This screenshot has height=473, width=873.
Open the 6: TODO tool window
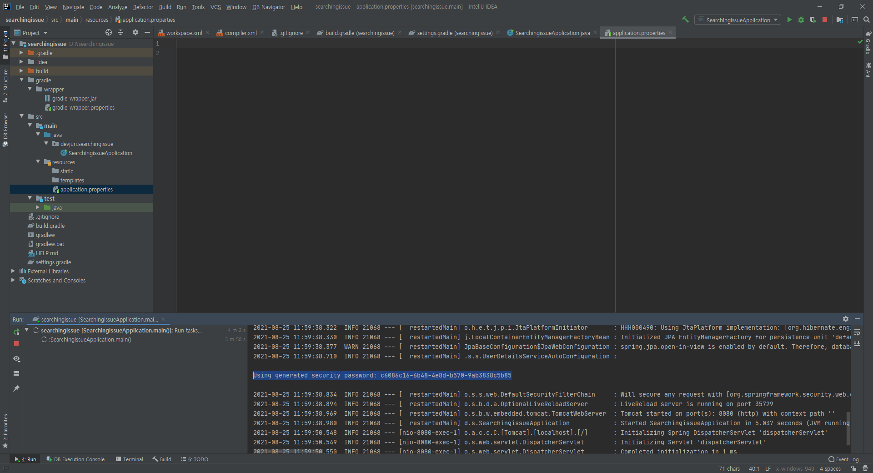pos(195,459)
